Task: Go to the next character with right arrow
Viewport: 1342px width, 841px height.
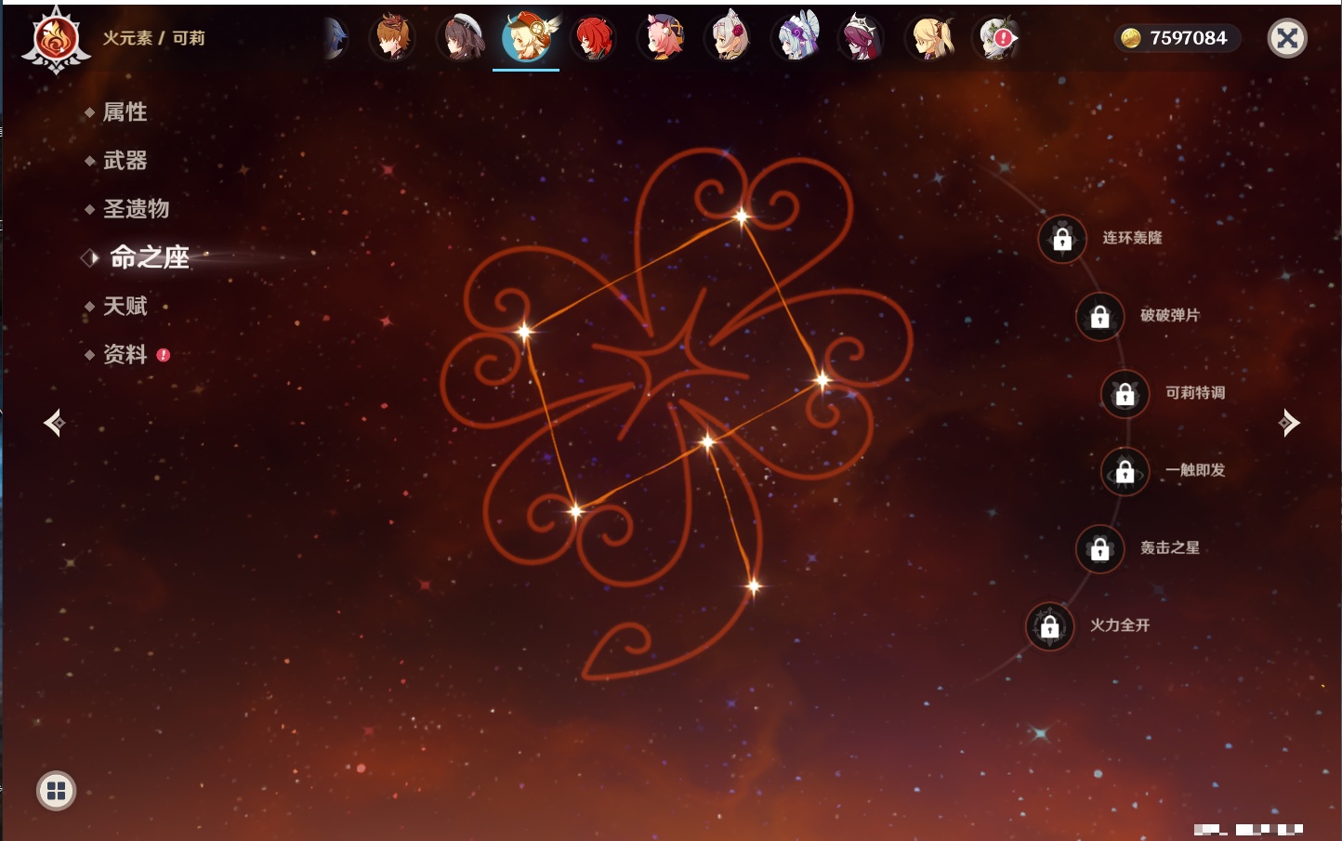Action: [1289, 423]
